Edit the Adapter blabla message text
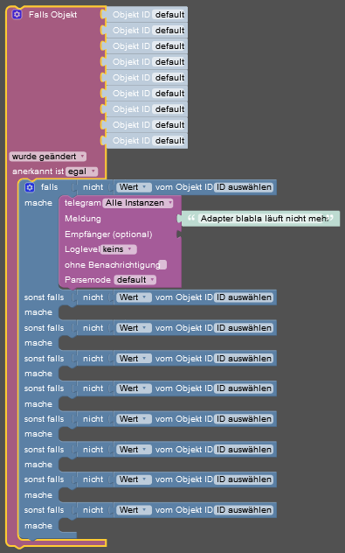Screen dimensions: 345x553 pyautogui.click(x=263, y=219)
